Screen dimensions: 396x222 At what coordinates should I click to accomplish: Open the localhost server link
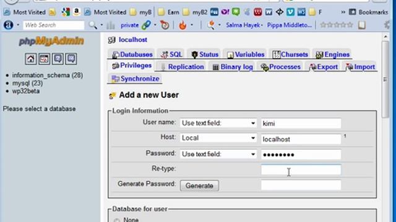click(x=133, y=39)
